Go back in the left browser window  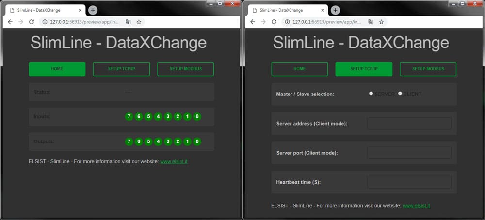pyautogui.click(x=10, y=22)
